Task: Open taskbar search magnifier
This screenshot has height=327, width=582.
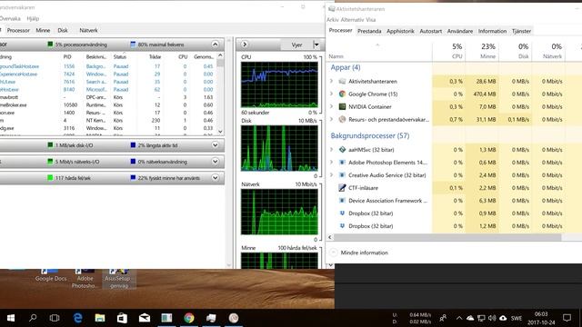Action: [33, 318]
